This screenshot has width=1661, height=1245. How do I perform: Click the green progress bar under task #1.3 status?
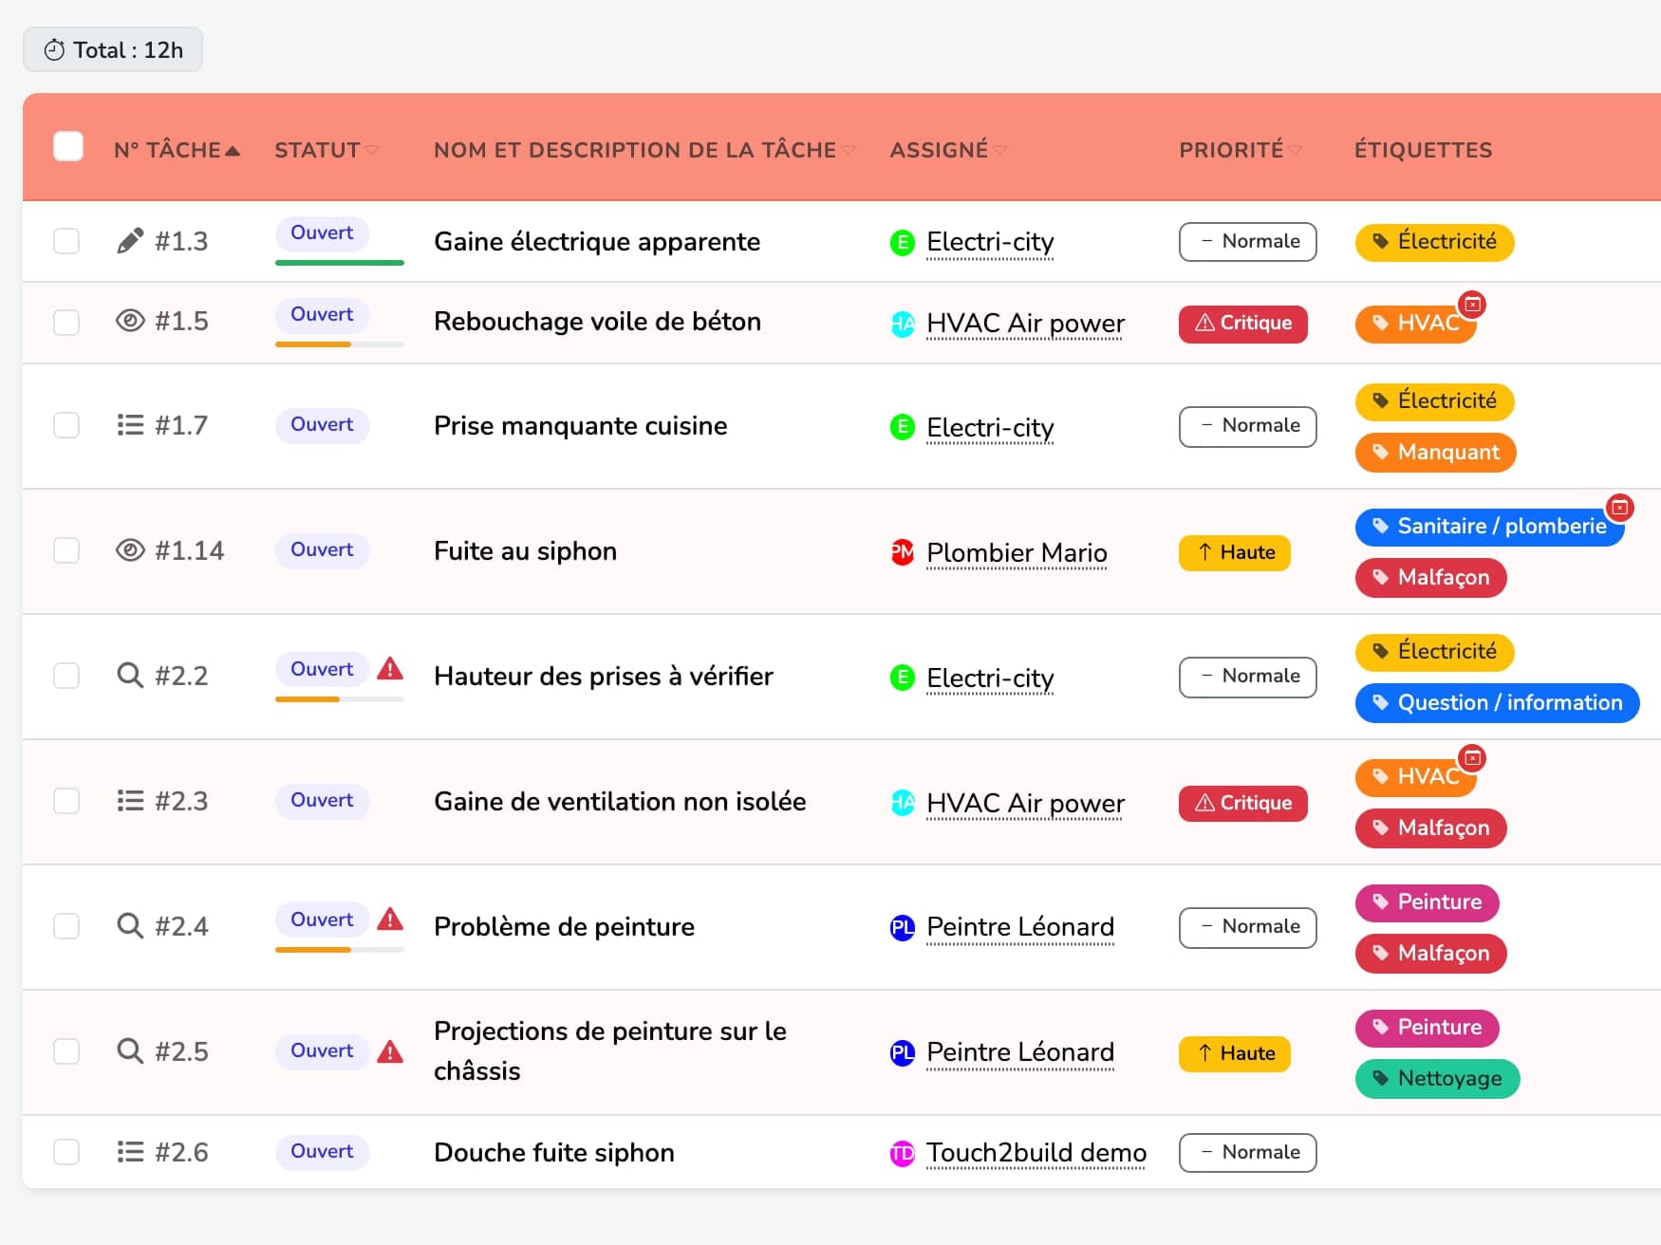click(x=340, y=263)
